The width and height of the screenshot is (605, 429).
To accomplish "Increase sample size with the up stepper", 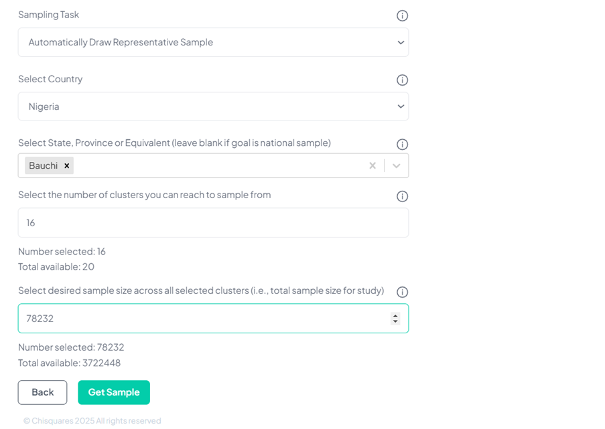I will [395, 315].
